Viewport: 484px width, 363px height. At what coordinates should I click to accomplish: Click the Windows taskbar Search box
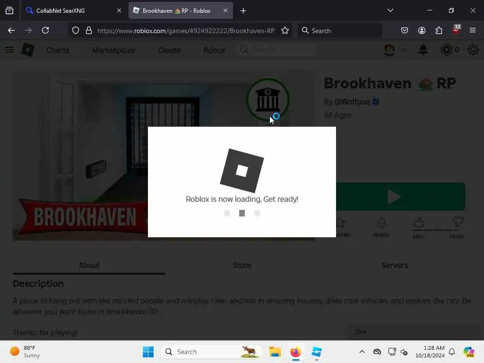point(211,352)
